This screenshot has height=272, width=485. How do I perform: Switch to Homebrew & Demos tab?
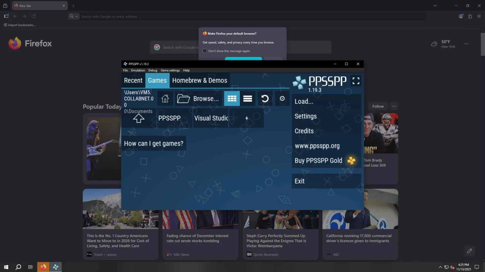tap(200, 80)
